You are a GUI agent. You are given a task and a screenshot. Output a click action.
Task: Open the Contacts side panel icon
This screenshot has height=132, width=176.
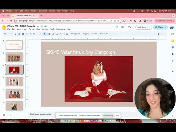pyautogui.click(x=173, y=54)
